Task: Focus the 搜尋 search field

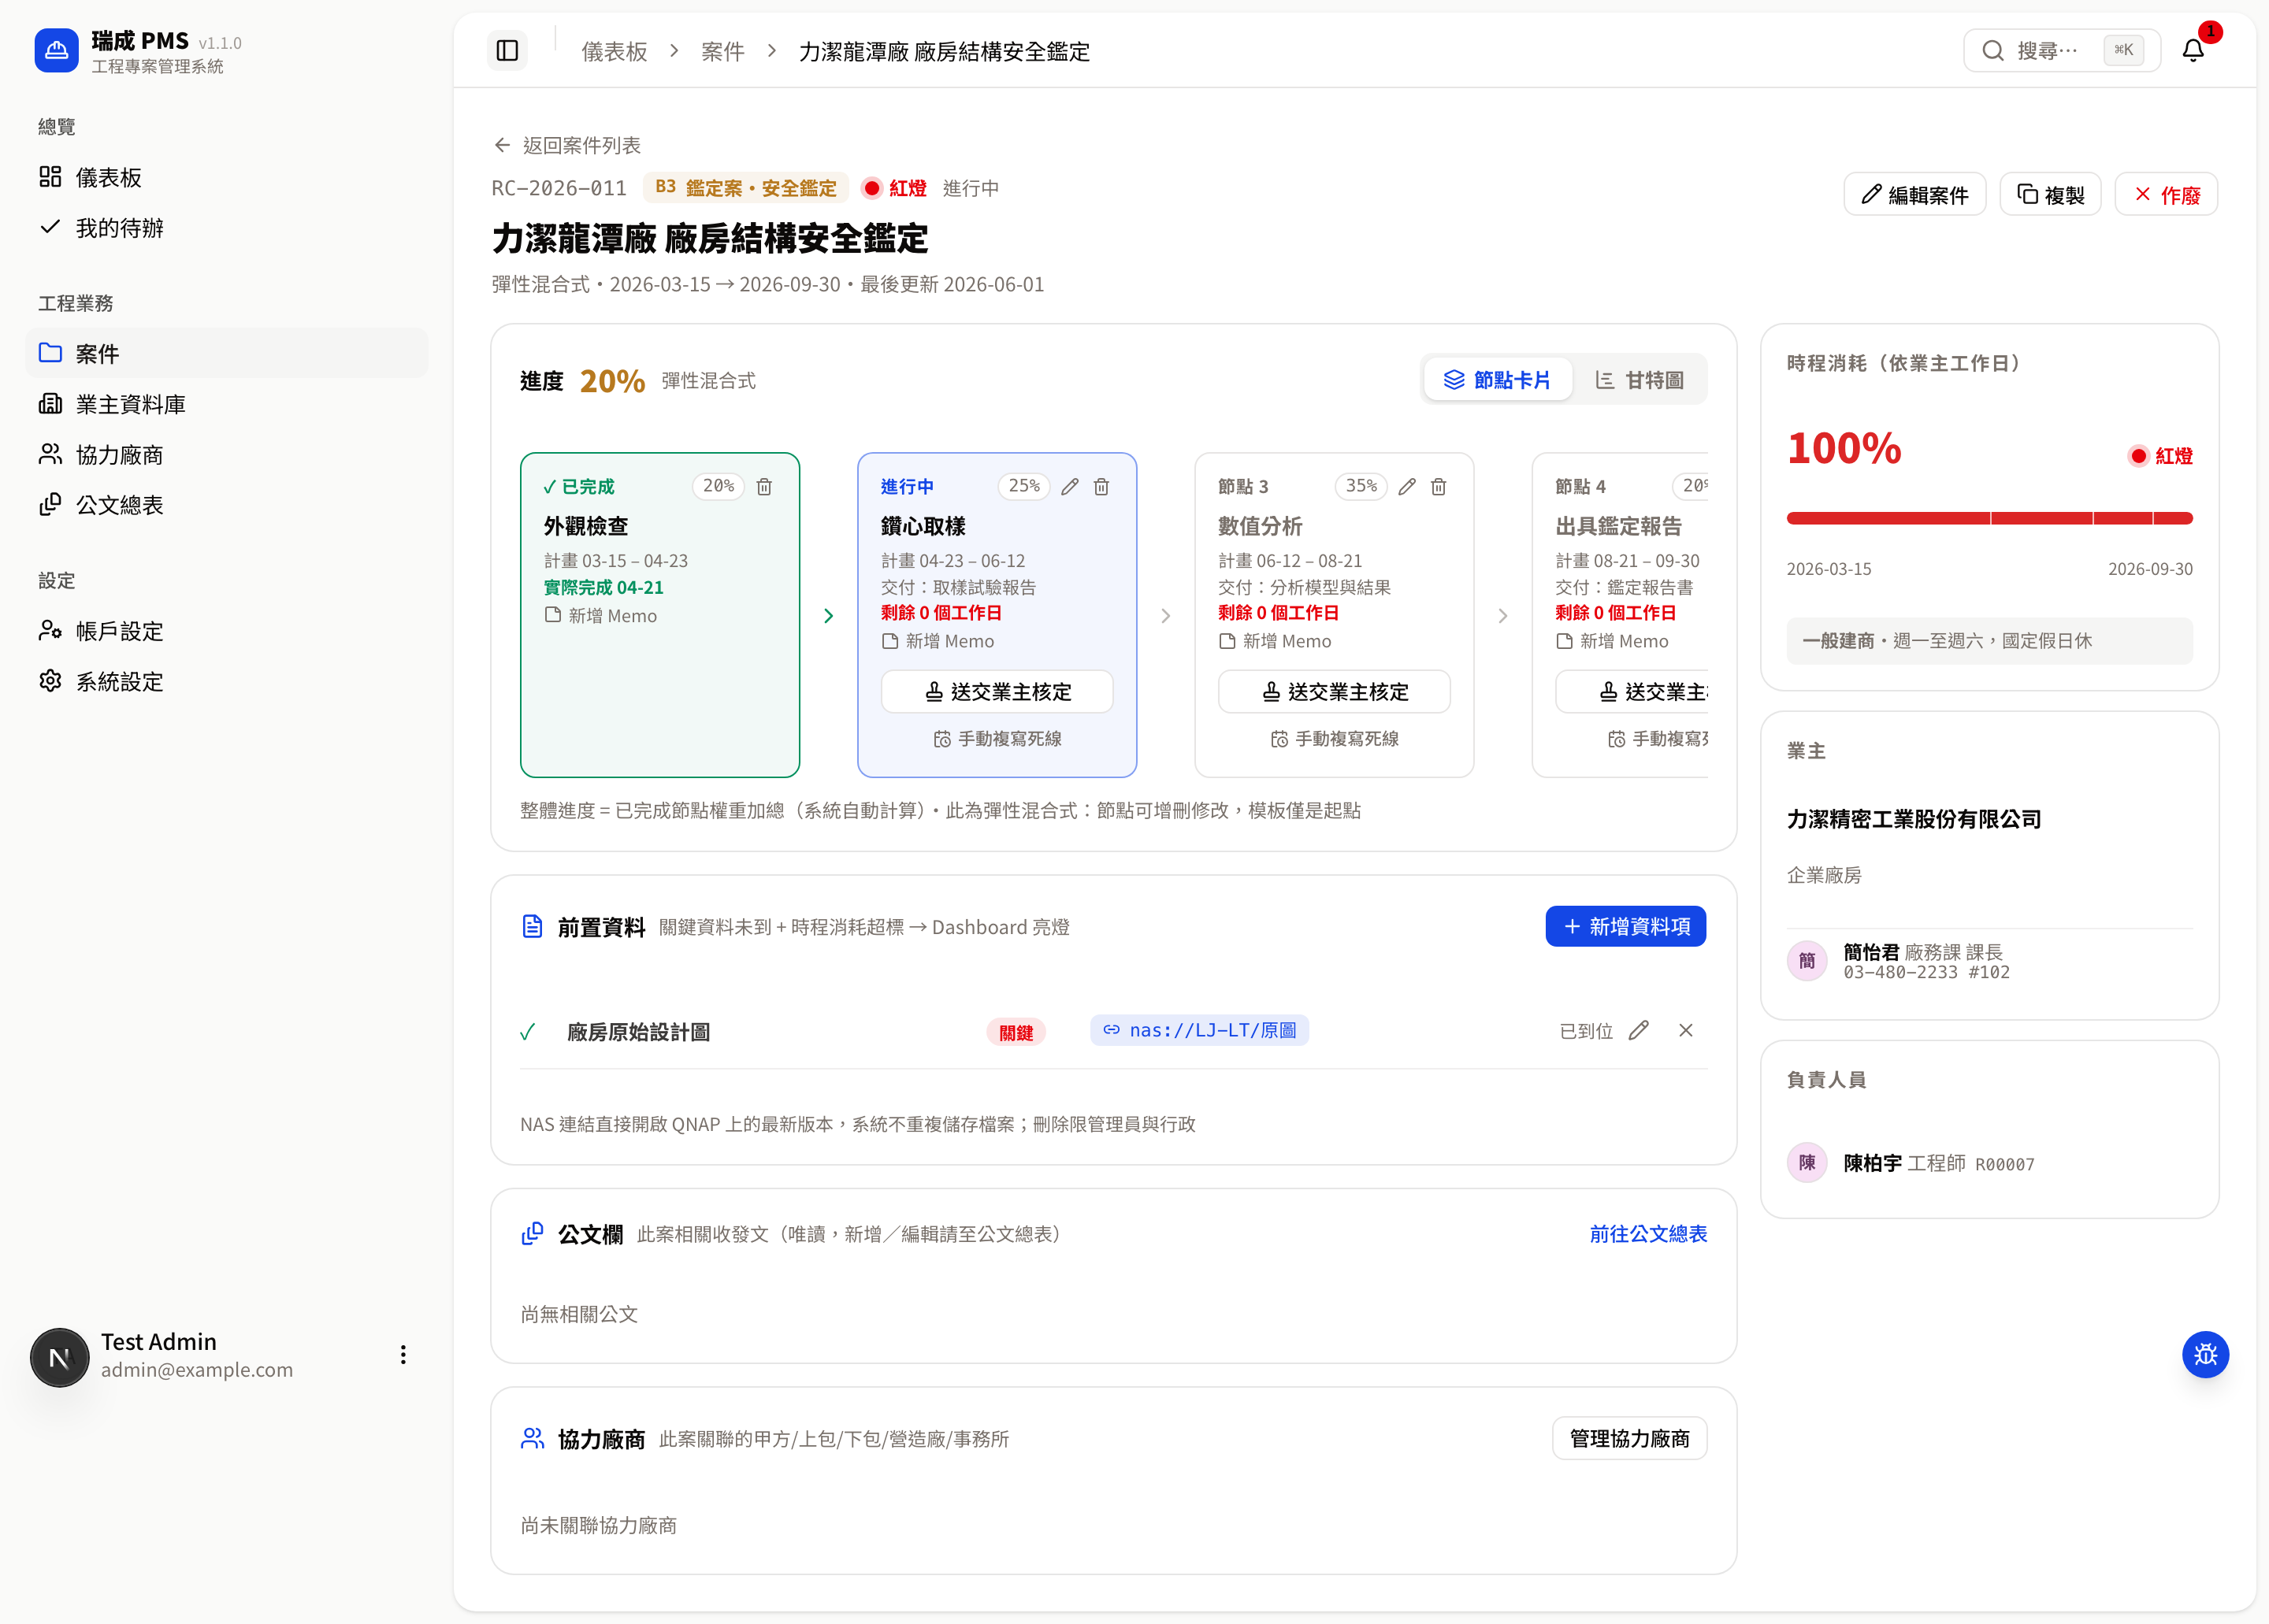Action: [2062, 50]
